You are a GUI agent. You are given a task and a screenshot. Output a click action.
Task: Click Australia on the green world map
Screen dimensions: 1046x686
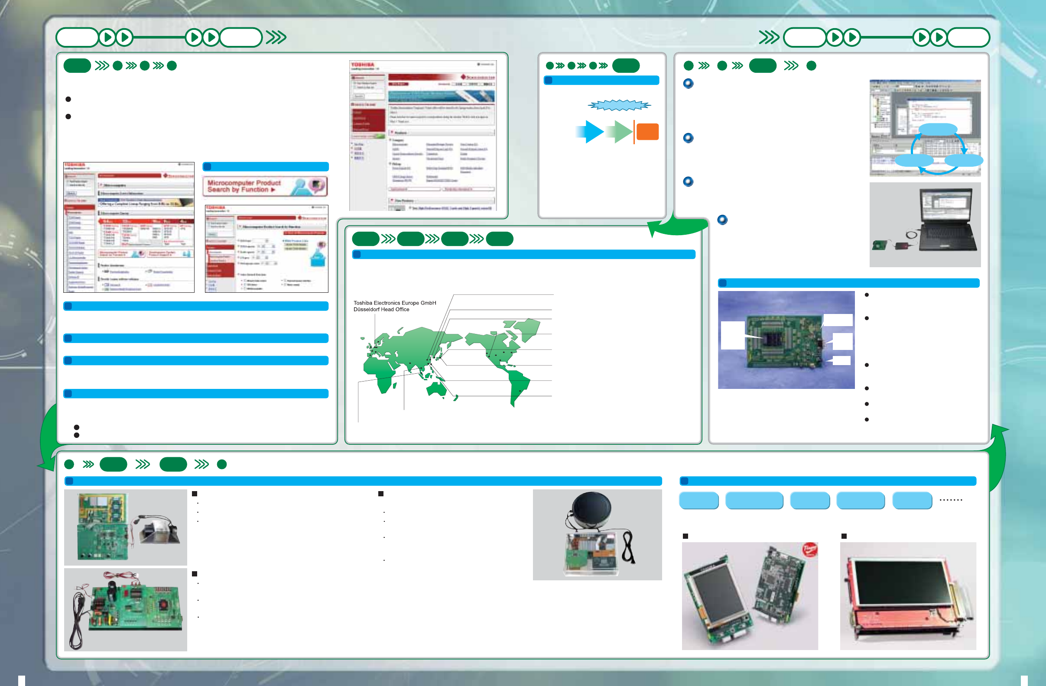coord(436,389)
